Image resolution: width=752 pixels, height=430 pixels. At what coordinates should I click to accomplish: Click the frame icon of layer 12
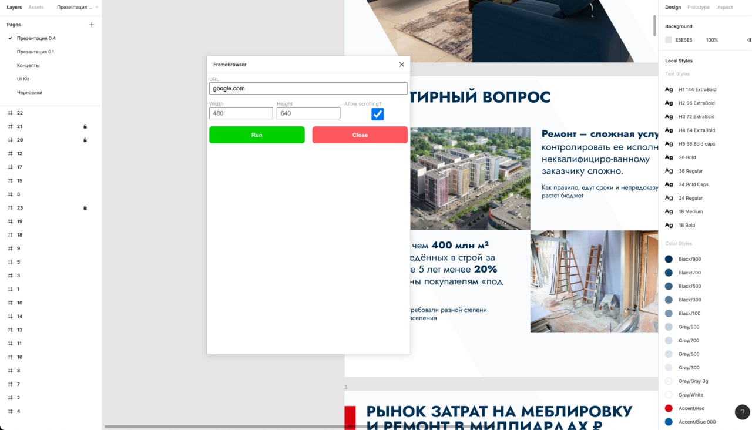point(10,153)
